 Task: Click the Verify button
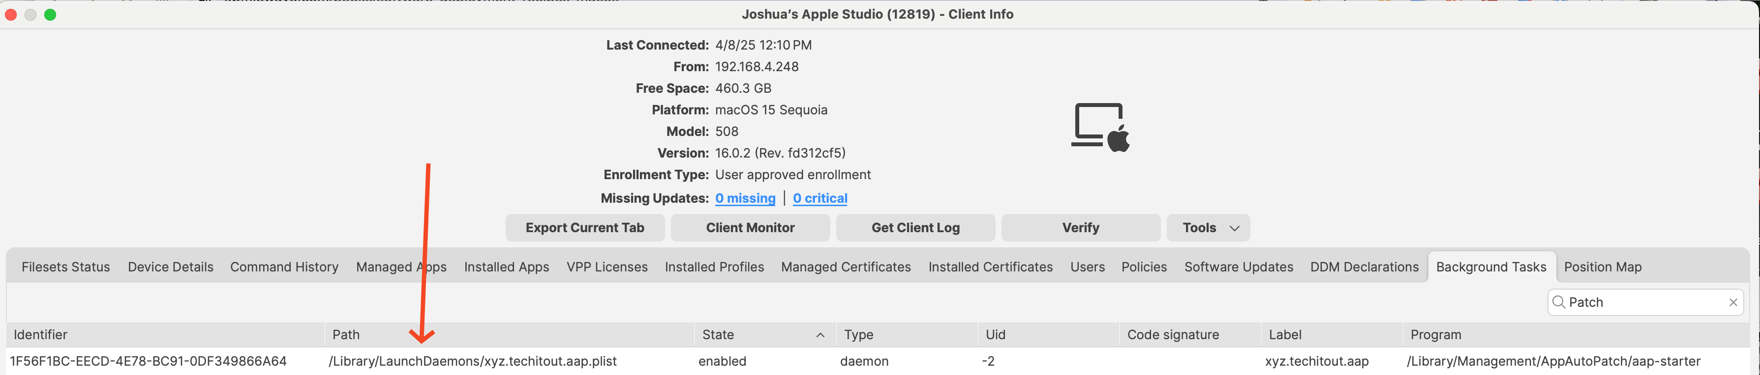(x=1081, y=228)
